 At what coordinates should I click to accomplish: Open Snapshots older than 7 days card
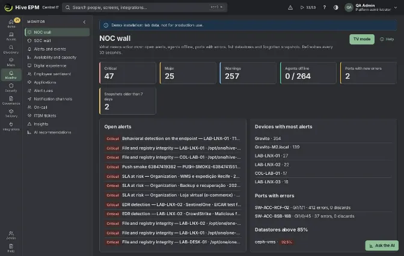[x=127, y=101]
